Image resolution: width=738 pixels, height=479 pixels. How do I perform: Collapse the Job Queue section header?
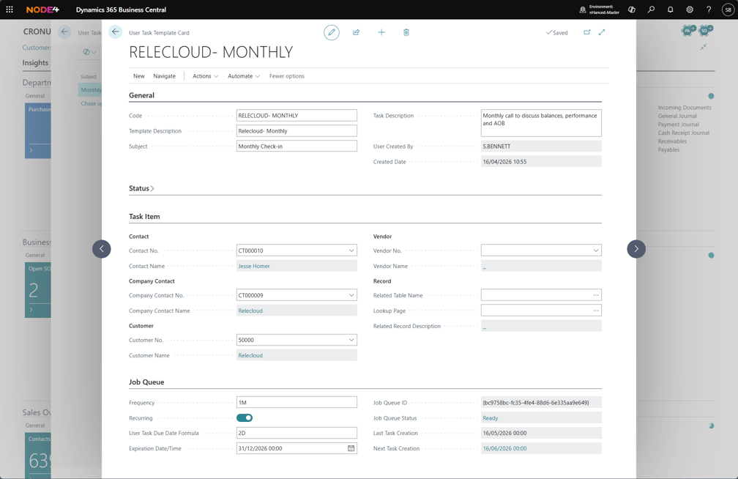point(146,382)
